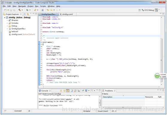Open the Run menu
The image size is (167, 115).
coord(37,6)
